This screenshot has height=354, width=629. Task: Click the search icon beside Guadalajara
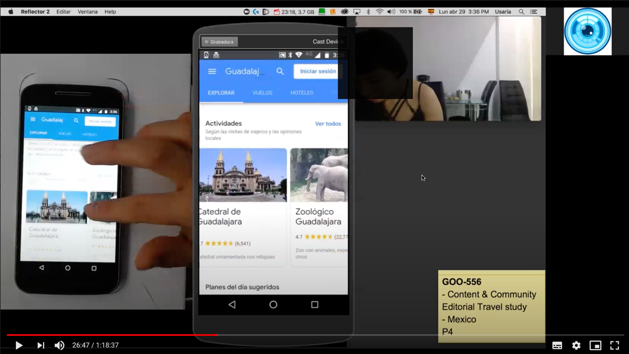point(280,71)
